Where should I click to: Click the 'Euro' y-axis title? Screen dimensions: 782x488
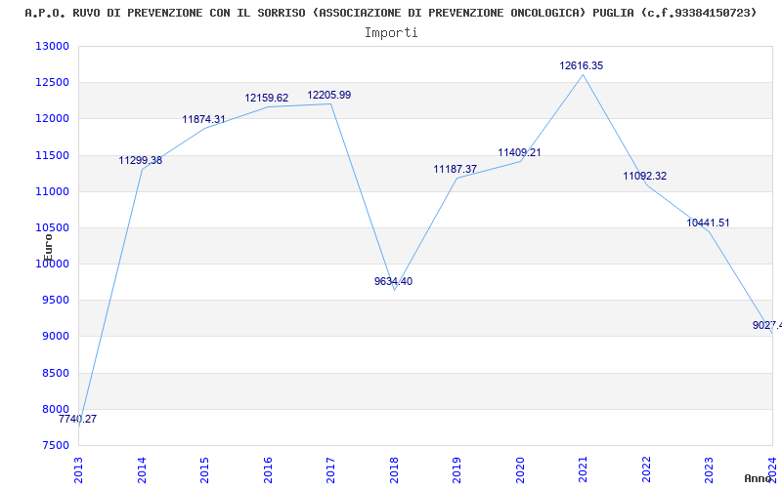pos(48,247)
